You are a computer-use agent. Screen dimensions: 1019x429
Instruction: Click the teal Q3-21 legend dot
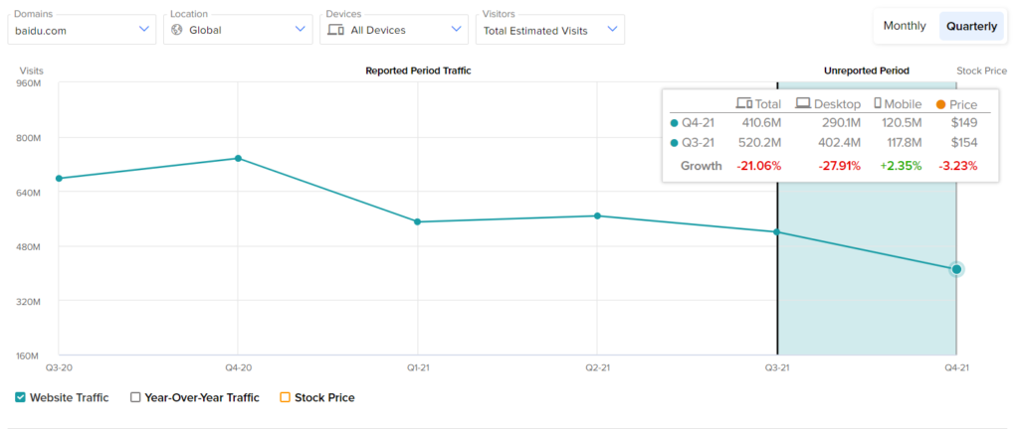click(675, 143)
